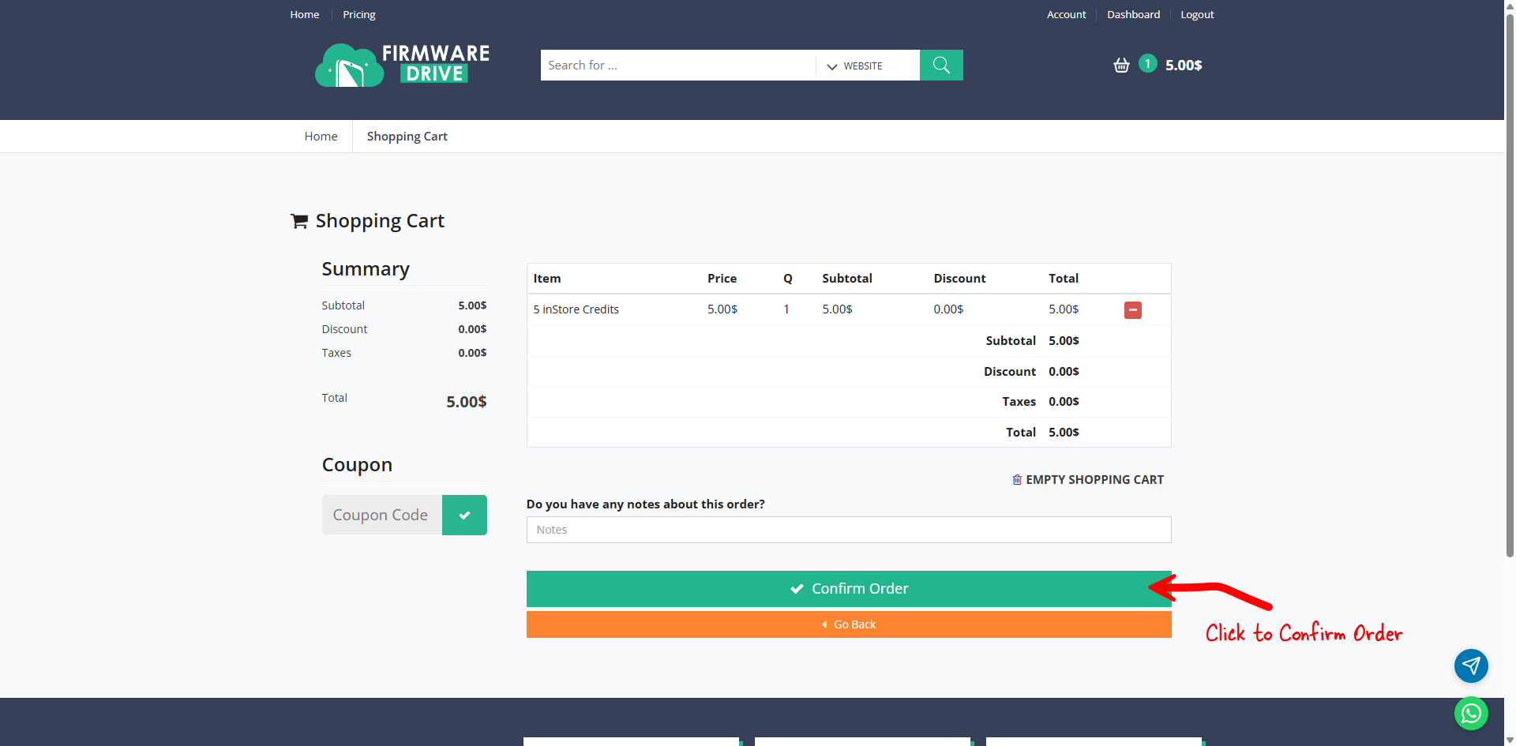
Task: Click into the order Notes field
Action: (x=849, y=530)
